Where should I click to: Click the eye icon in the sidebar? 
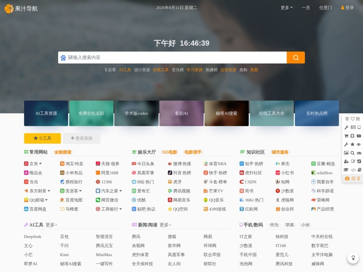(358, 144)
